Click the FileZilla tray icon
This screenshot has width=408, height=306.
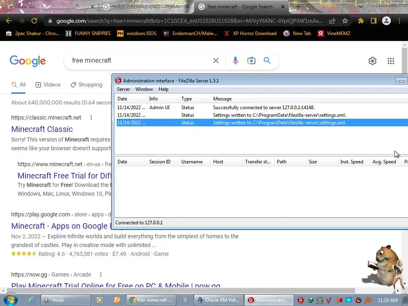(x=300, y=300)
